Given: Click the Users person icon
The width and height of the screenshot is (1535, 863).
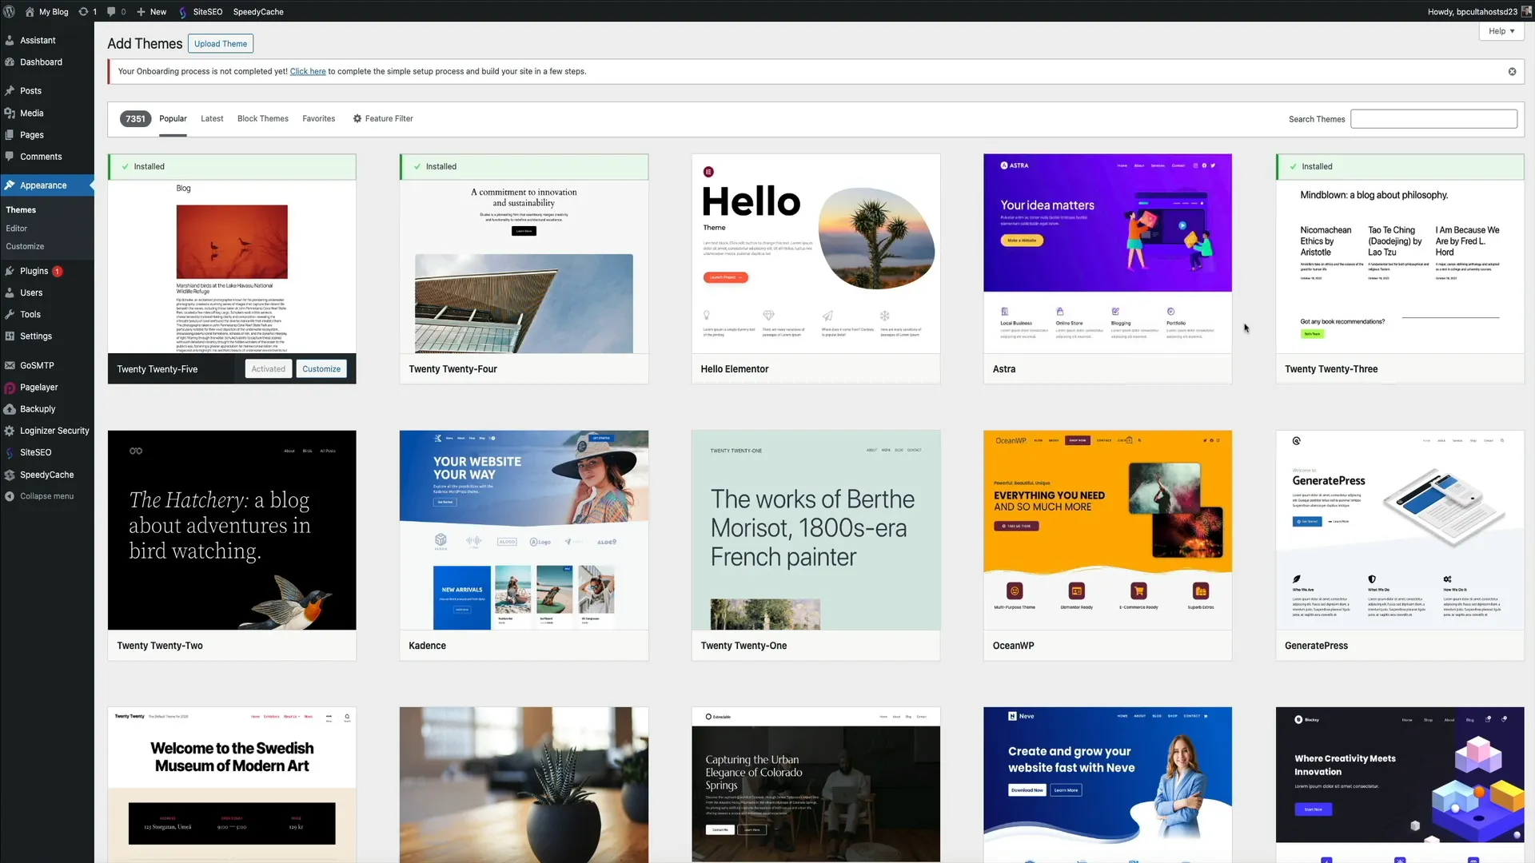Looking at the screenshot, I should tap(10, 292).
